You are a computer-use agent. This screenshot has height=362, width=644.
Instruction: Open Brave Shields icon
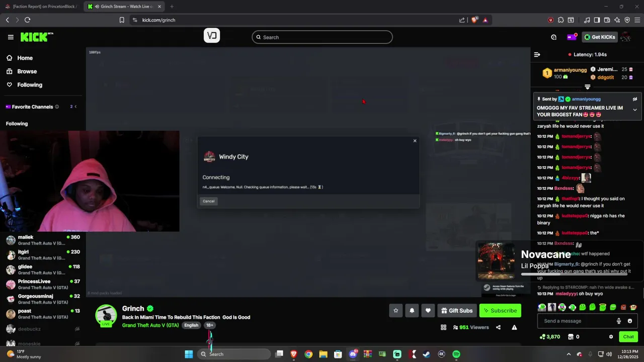point(474,20)
